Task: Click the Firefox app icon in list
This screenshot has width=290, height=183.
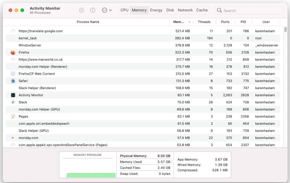Action: click(x=13, y=53)
